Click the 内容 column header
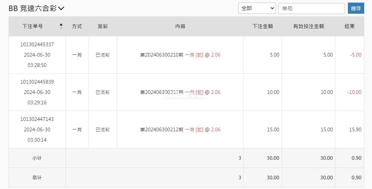 (180, 26)
